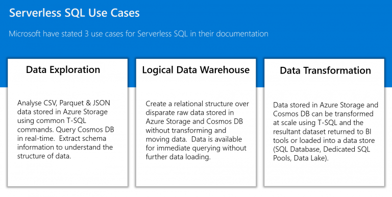The height and width of the screenshot is (197, 392).
Task: Click the 'commands. Query Cosmos DB' line
Action: [65, 130]
